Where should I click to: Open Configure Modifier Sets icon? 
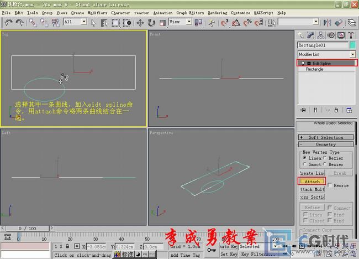349,110
